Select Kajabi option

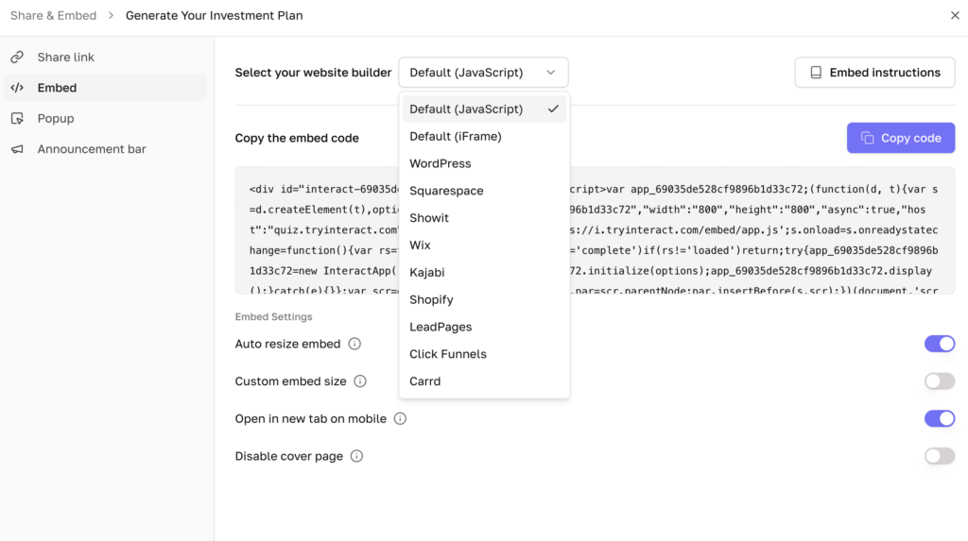pos(484,272)
